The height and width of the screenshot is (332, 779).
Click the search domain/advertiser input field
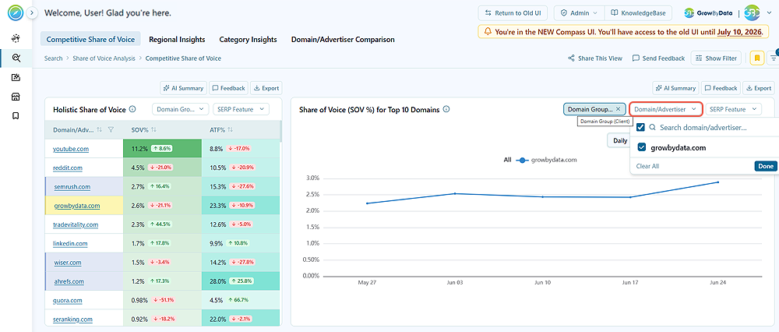click(x=710, y=128)
